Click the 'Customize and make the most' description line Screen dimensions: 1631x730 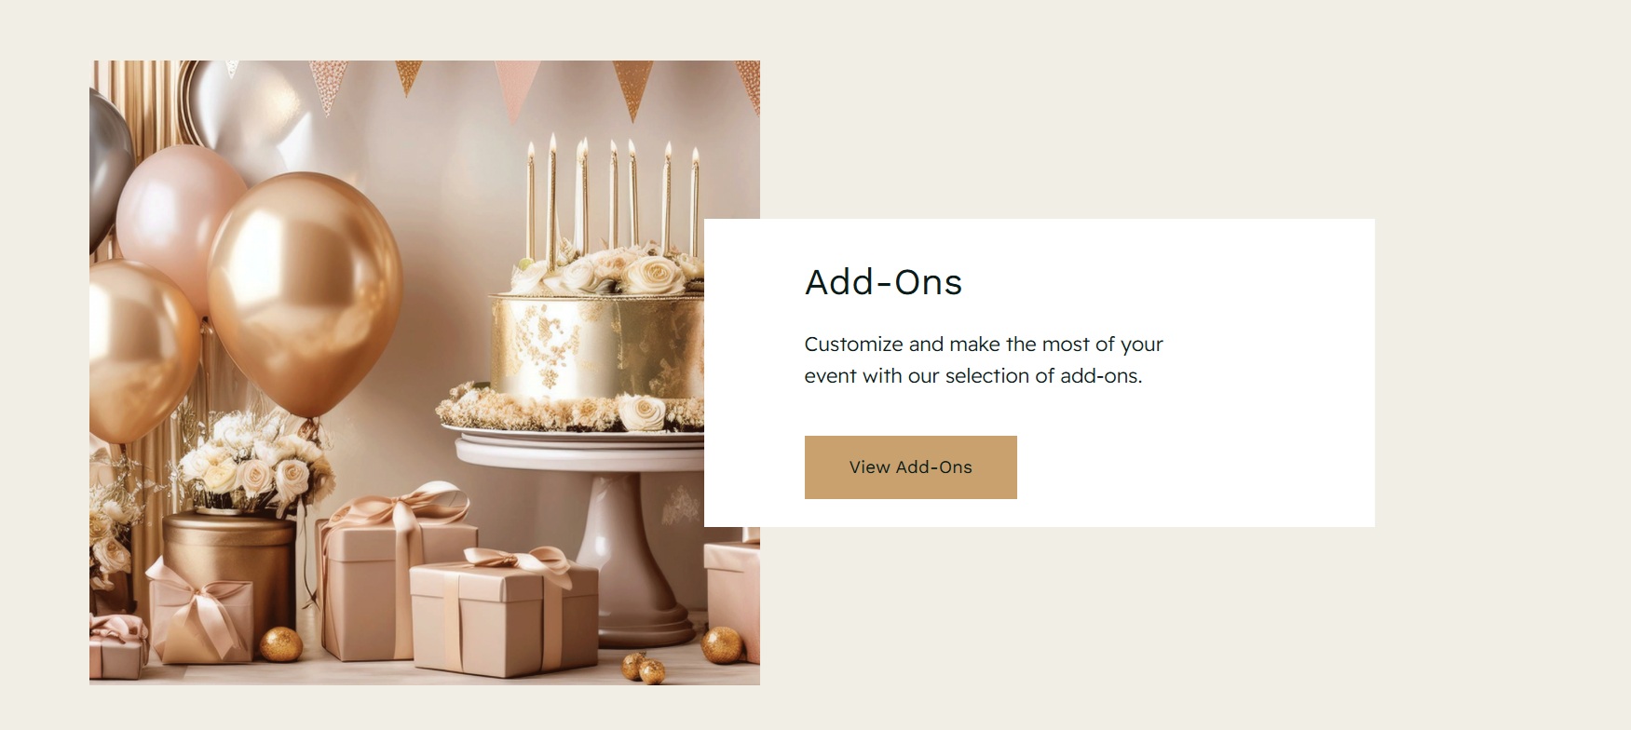point(984,345)
